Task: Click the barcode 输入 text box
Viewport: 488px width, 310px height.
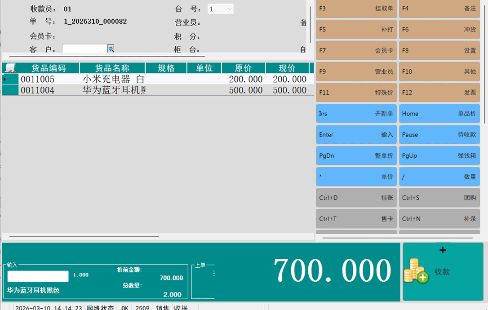Action: 38,276
